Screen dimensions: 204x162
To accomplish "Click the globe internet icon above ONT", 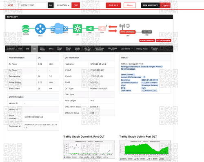I will pyautogui.click(x=128, y=26).
